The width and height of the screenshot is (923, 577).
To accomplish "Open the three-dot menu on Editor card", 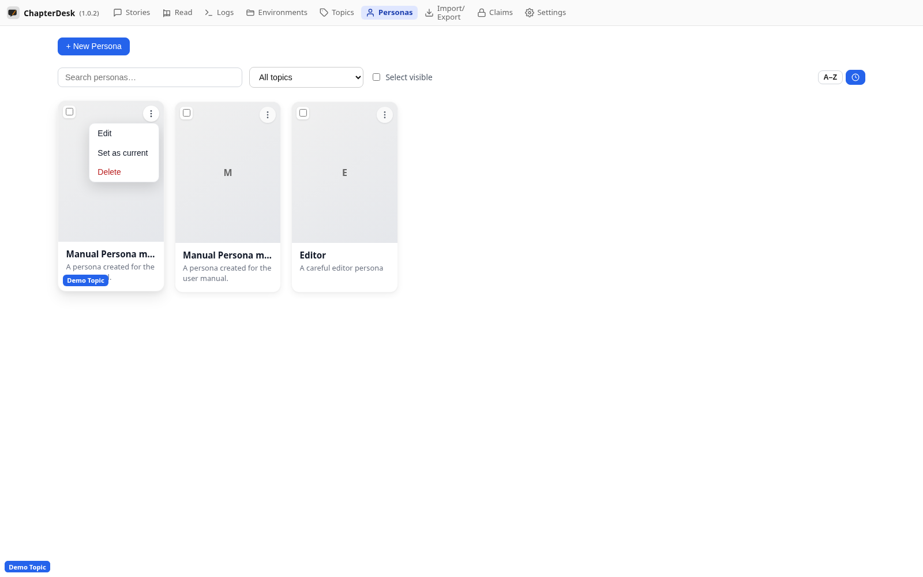I will 385,115.
